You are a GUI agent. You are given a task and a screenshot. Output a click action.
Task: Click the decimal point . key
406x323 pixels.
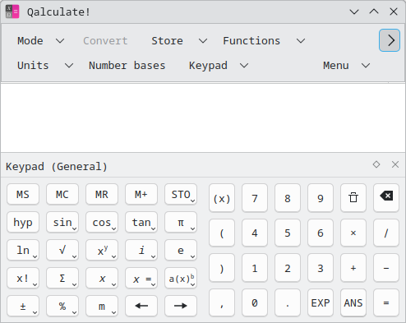click(x=288, y=302)
